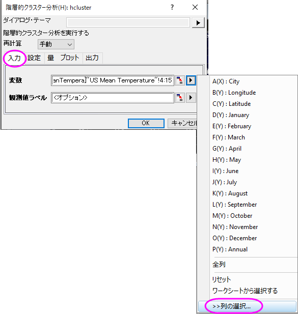Click the 観測値ラベル <オプション> input field
Viewport: 298px width, 314px height.
113,98
